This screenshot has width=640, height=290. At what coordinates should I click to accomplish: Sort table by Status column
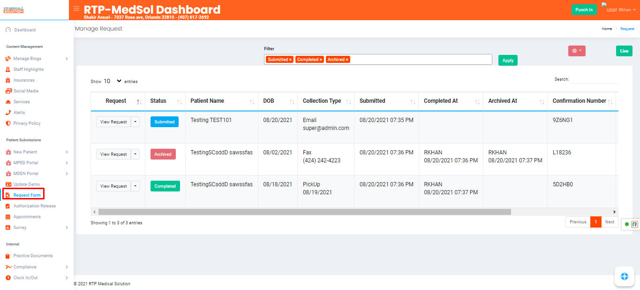click(165, 101)
